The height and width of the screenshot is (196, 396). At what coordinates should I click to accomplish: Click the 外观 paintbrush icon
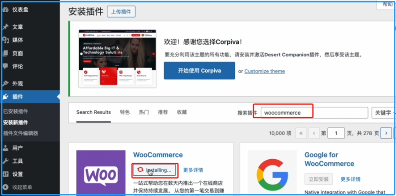pyautogui.click(x=5, y=83)
